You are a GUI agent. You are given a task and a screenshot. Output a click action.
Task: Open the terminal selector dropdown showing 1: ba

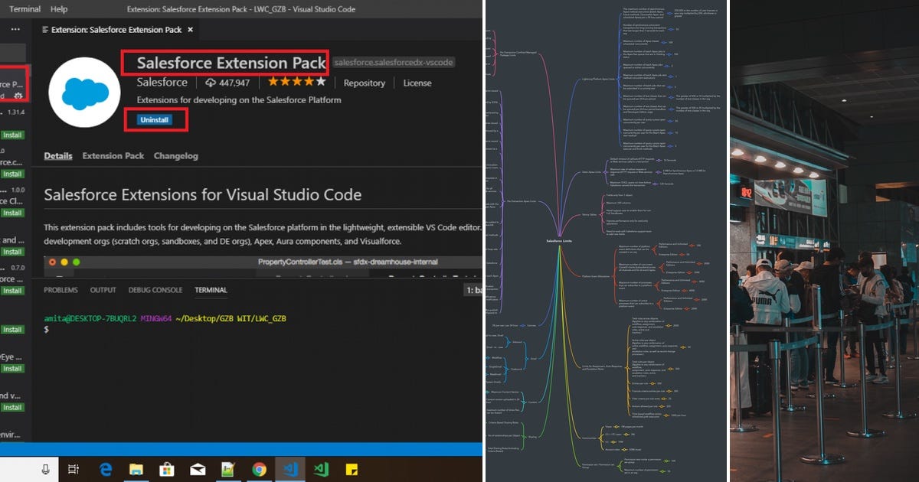(x=473, y=291)
